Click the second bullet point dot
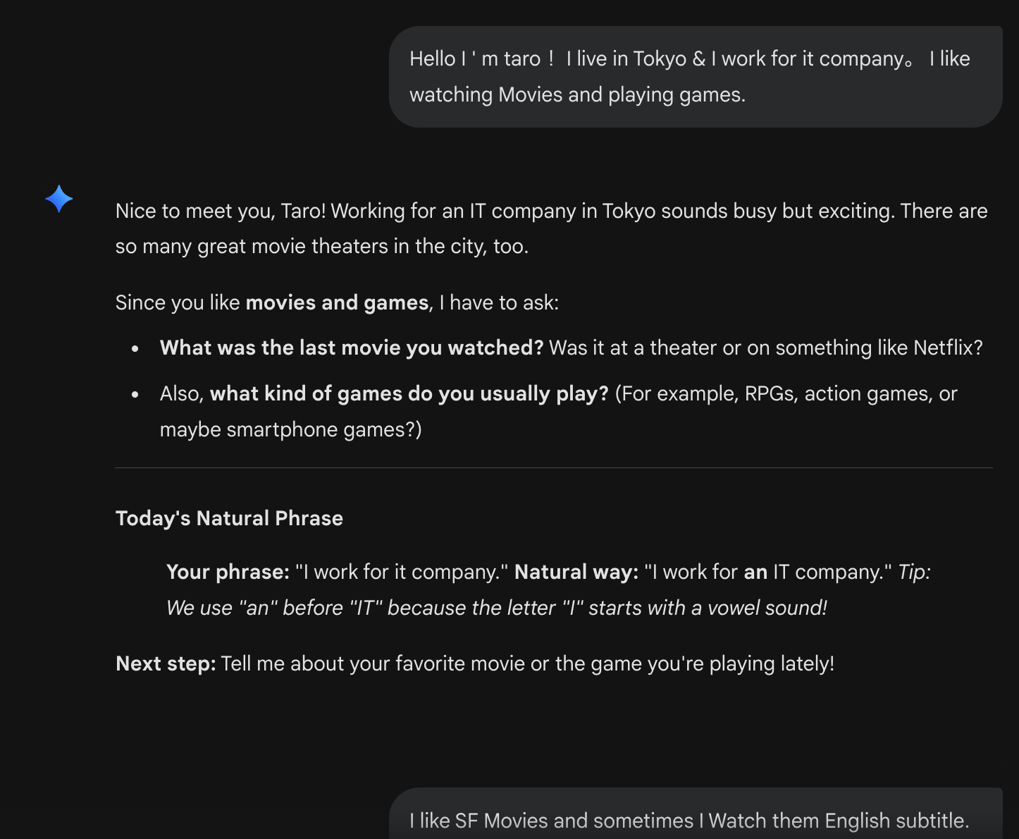Screen dimensions: 1019x839 [135, 394]
